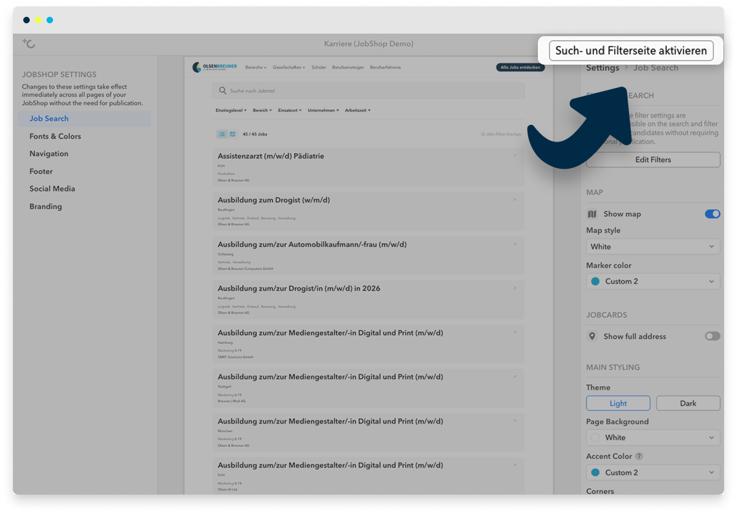Expand the Bereiche nav menu

pos(256,67)
